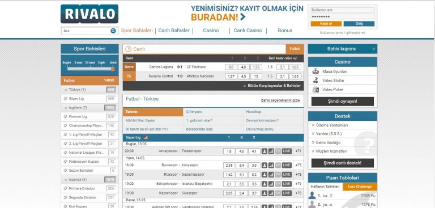
Task: Click TV icon for Rizespor - Gaziantepspor
Action: pyautogui.click(x=278, y=175)
